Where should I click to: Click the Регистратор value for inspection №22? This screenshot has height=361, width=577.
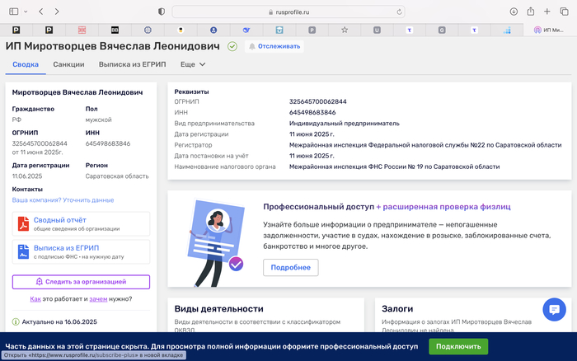pyautogui.click(x=425, y=145)
